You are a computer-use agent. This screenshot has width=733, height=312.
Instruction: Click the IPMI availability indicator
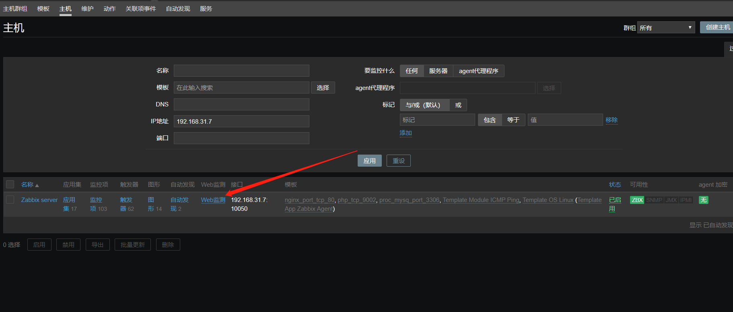tap(686, 200)
